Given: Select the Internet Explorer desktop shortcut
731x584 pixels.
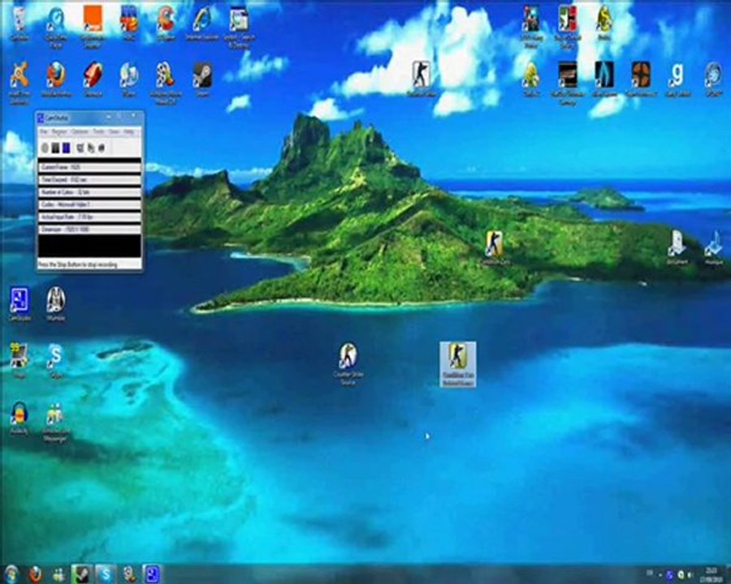Looking at the screenshot, I should 202,24.
